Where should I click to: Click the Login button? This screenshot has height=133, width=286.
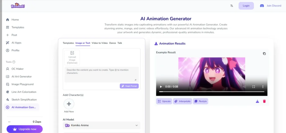246,6
